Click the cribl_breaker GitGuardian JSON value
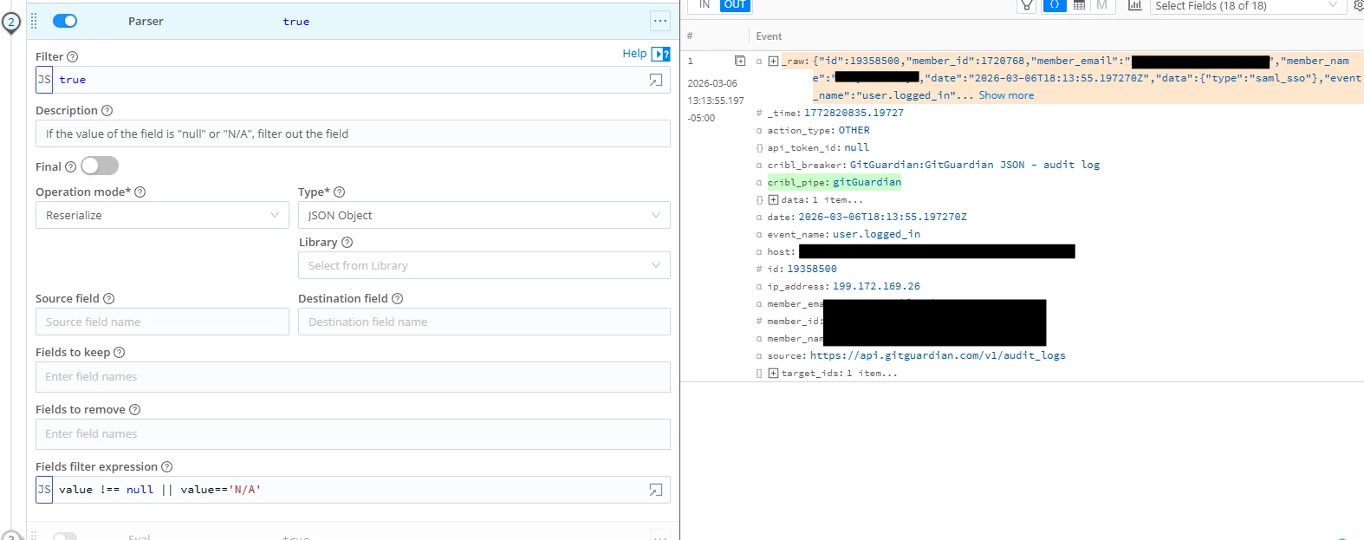Screen dimensions: 1364x540 click(x=975, y=165)
